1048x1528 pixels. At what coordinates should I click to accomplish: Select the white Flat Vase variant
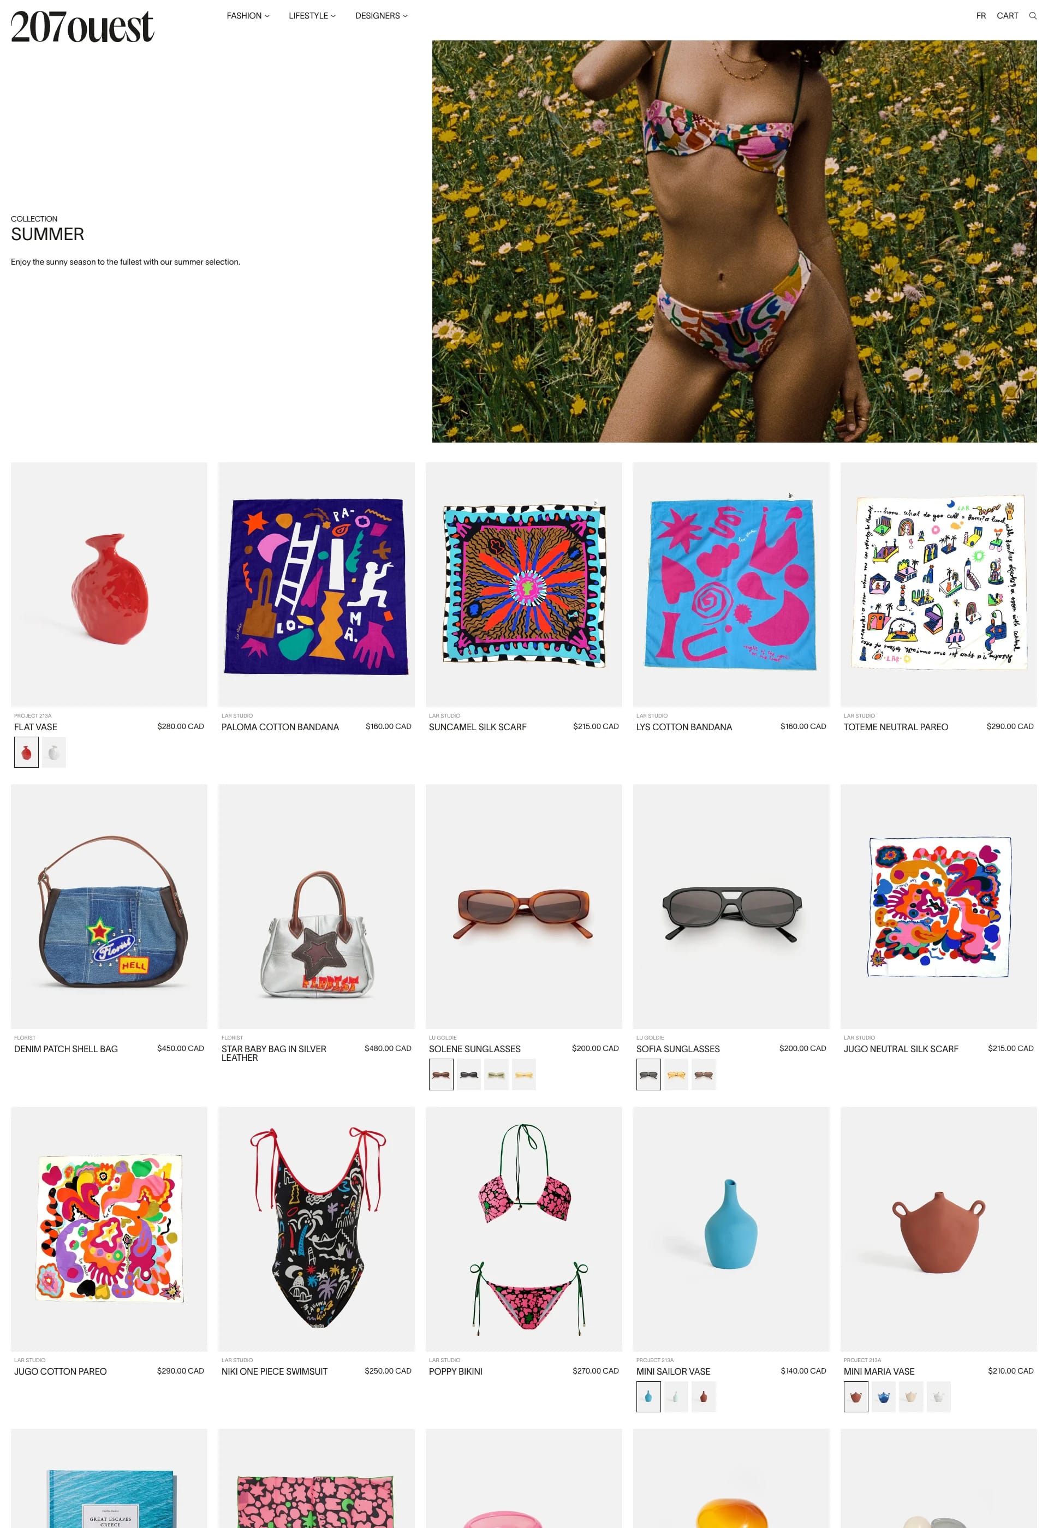point(54,752)
